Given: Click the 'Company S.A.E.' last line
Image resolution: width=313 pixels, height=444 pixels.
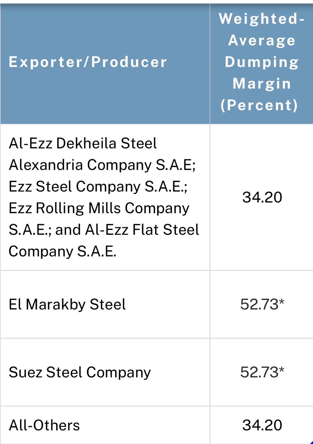Looking at the screenshot, I should point(62,251).
